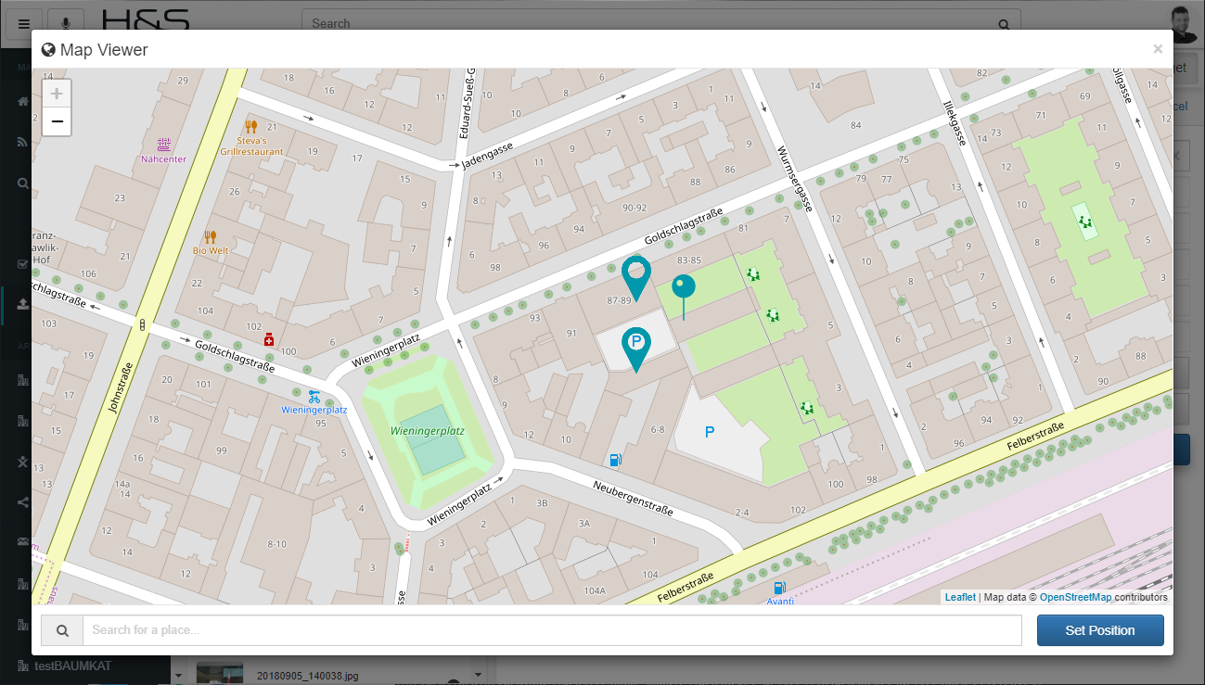Zoom in on the map
1205x685 pixels.
click(x=57, y=94)
